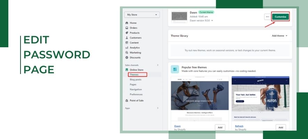Viewport: 308px width, 139px height.
Task: Open the Analytics section
Action: click(x=135, y=48)
